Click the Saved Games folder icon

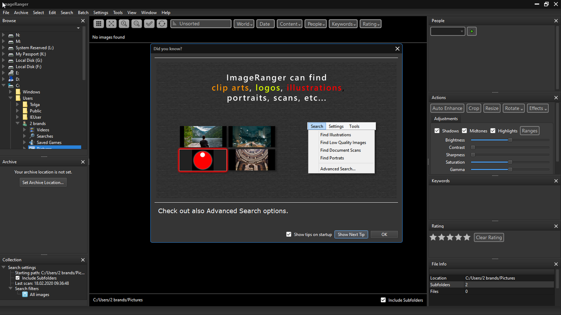tap(32, 142)
